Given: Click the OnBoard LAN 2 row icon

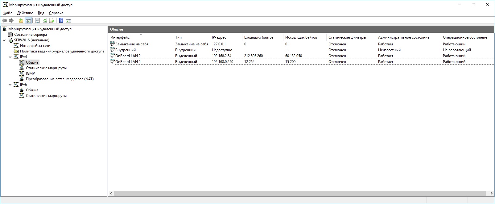Looking at the screenshot, I should click(x=112, y=56).
